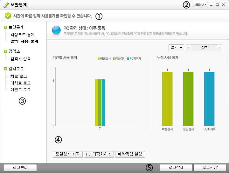Select 알약 사용 통계 in the sidebar
The image size is (229, 173).
click(24, 41)
